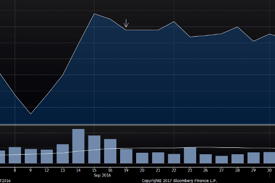Image resolution: width=275 pixels, height=183 pixels.
Task: Click the price line trough at Sep 9
Action: [x=31, y=113]
